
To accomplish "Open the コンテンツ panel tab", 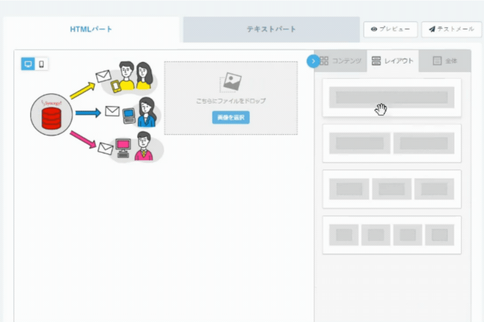I will pos(341,61).
